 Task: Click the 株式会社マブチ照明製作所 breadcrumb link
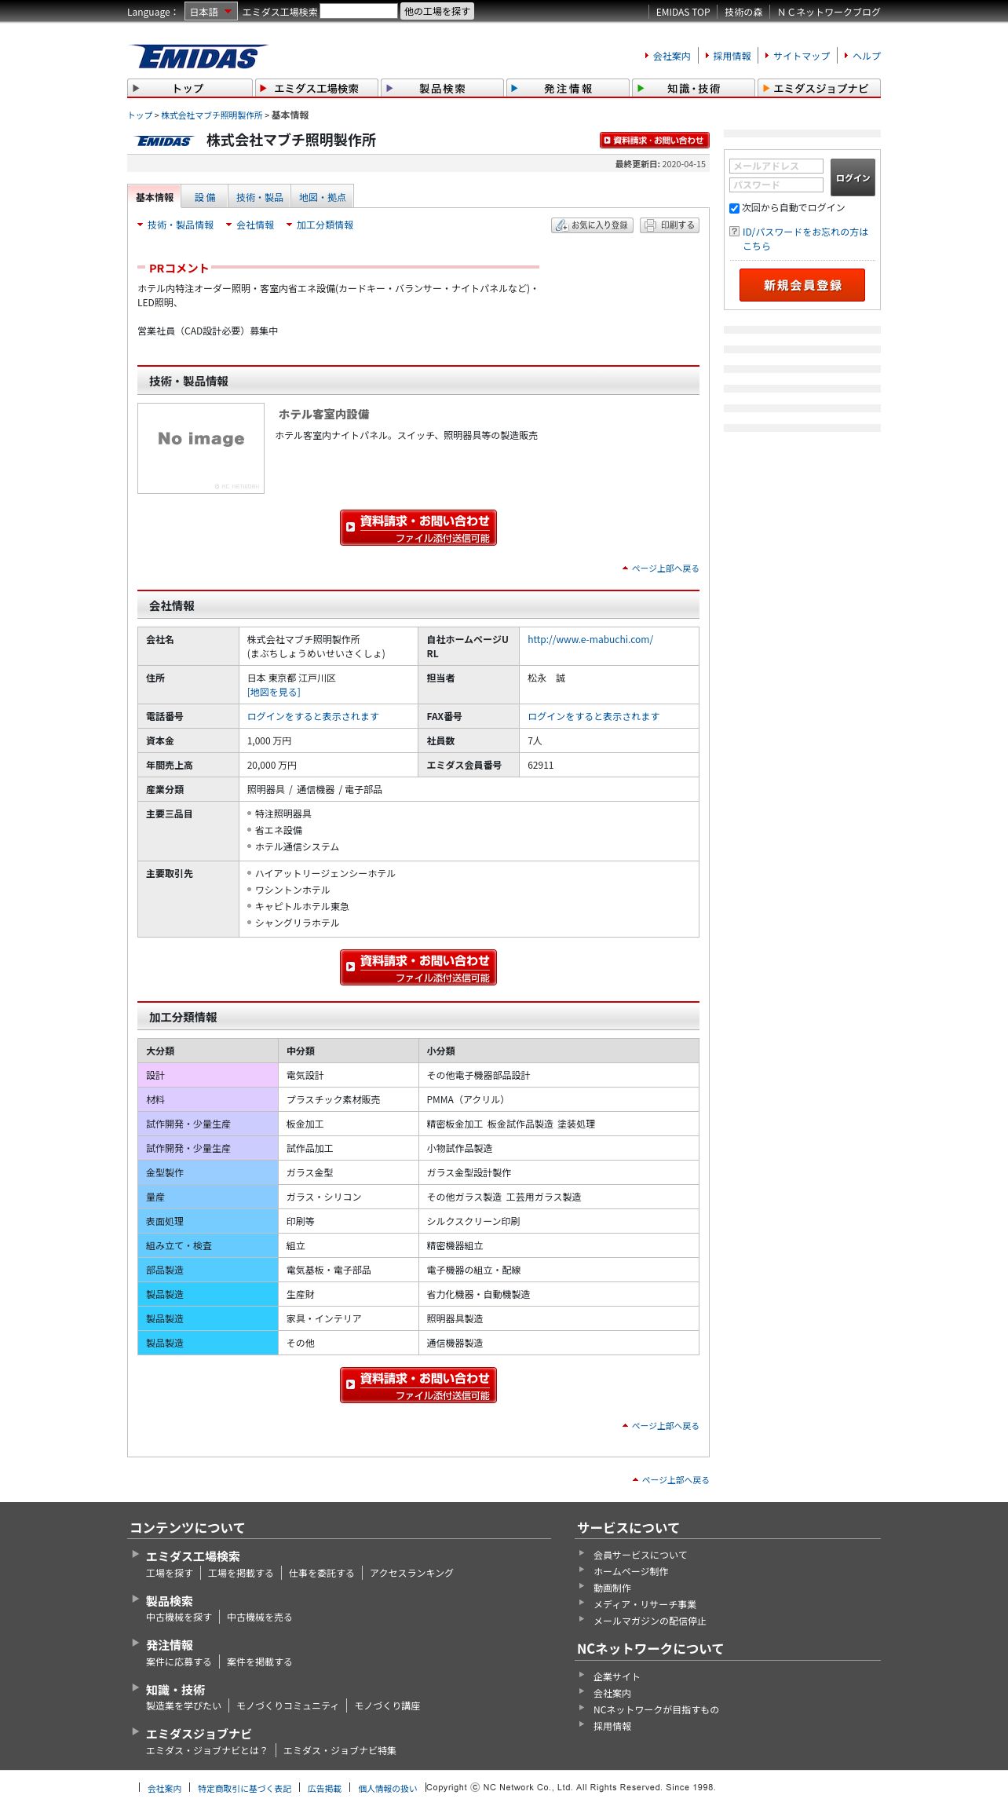[212, 115]
